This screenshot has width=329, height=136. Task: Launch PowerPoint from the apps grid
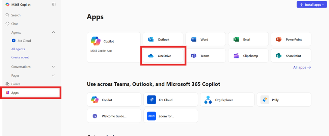[291, 39]
